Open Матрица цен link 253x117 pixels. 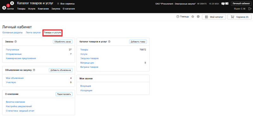point(87,63)
